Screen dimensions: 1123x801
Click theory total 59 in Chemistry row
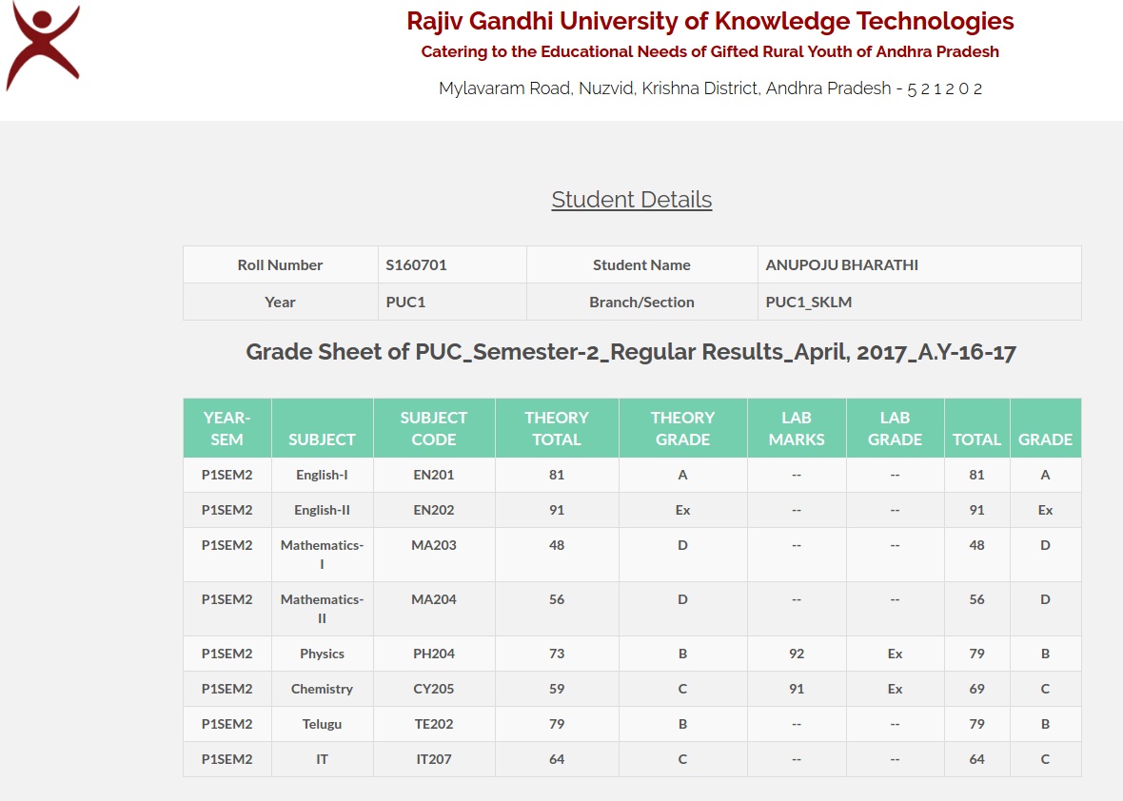(557, 689)
